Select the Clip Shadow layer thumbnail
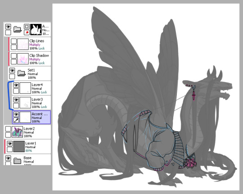 pyautogui.click(x=23, y=59)
